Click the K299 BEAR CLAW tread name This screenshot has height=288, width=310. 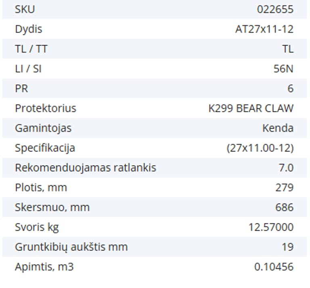(251, 108)
